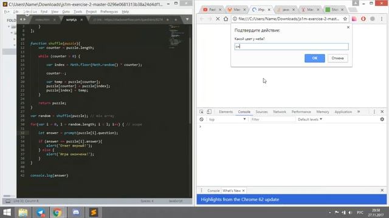Image resolution: width=389 pixels, height=218 pixels.
Task: Open Sublime Tools menu
Action: [78, 12]
